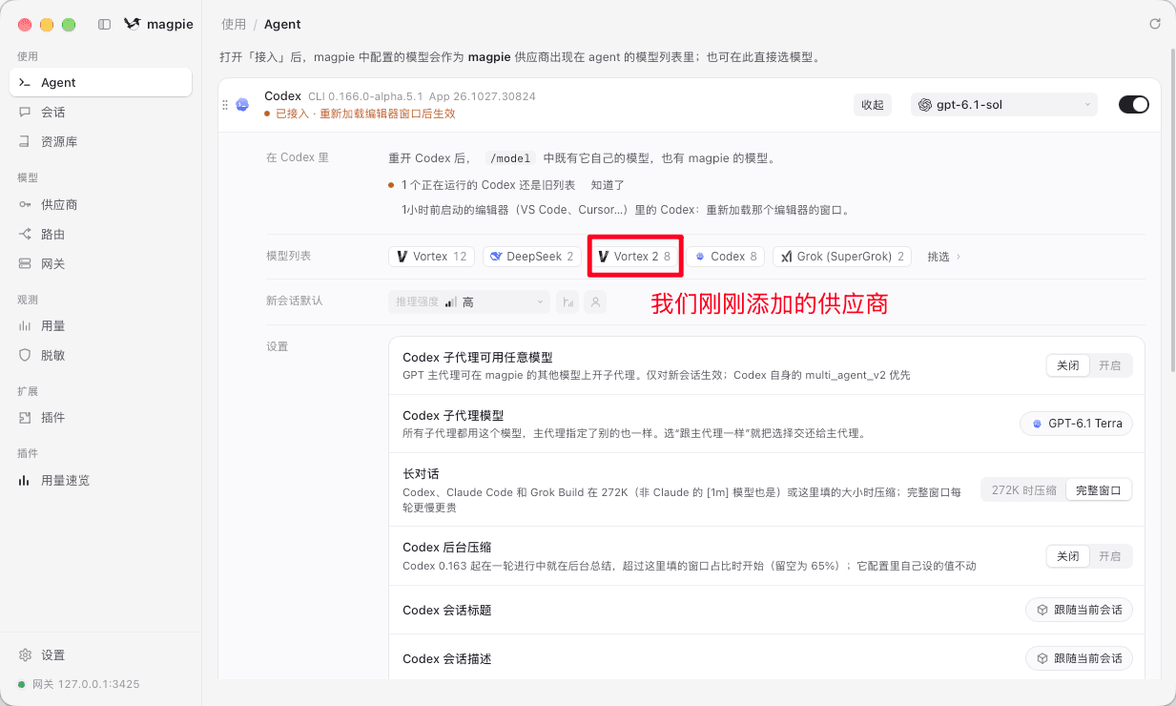Click the magpie bird logo

click(133, 25)
